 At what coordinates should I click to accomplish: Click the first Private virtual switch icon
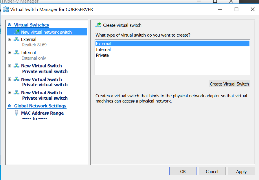pyautogui.click(x=16, y=66)
